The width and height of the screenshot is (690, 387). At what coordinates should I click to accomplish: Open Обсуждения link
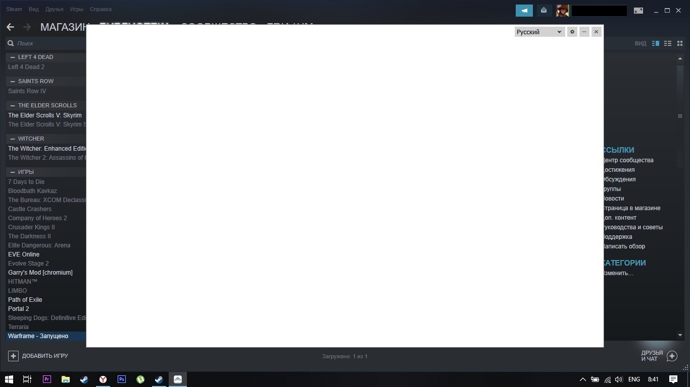(x=620, y=179)
